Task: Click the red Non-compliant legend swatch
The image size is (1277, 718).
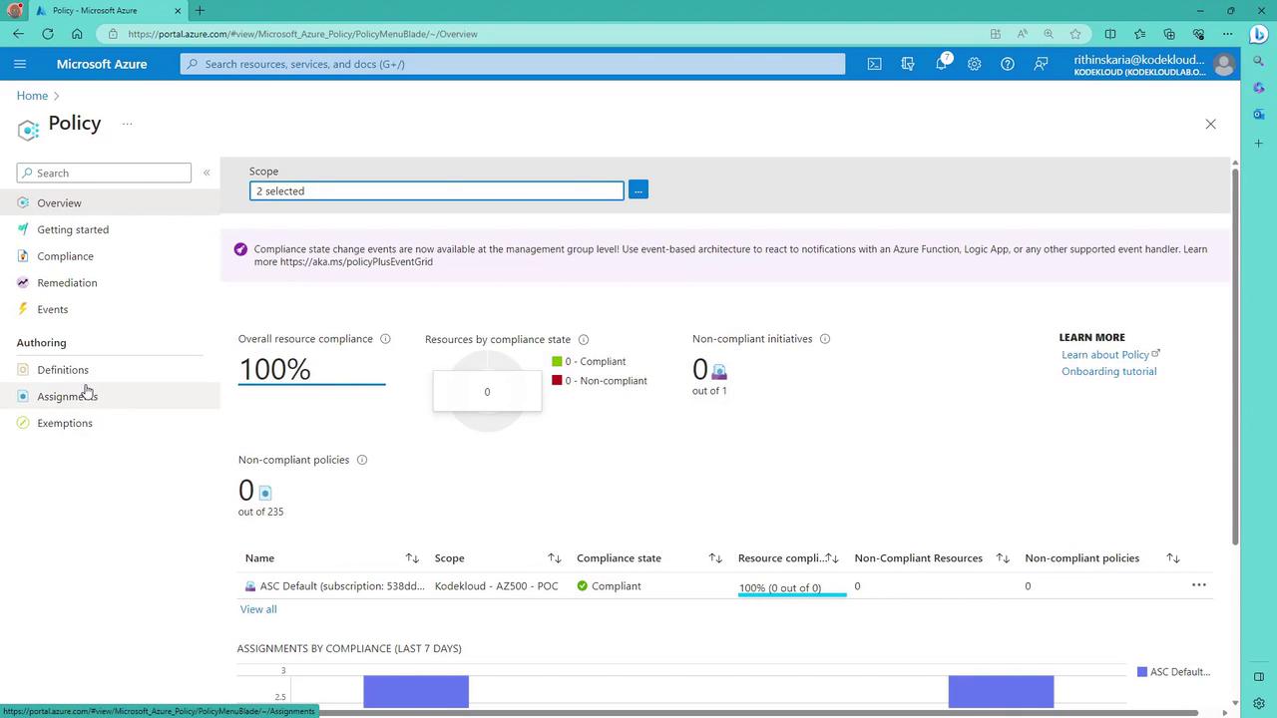Action: [557, 381]
